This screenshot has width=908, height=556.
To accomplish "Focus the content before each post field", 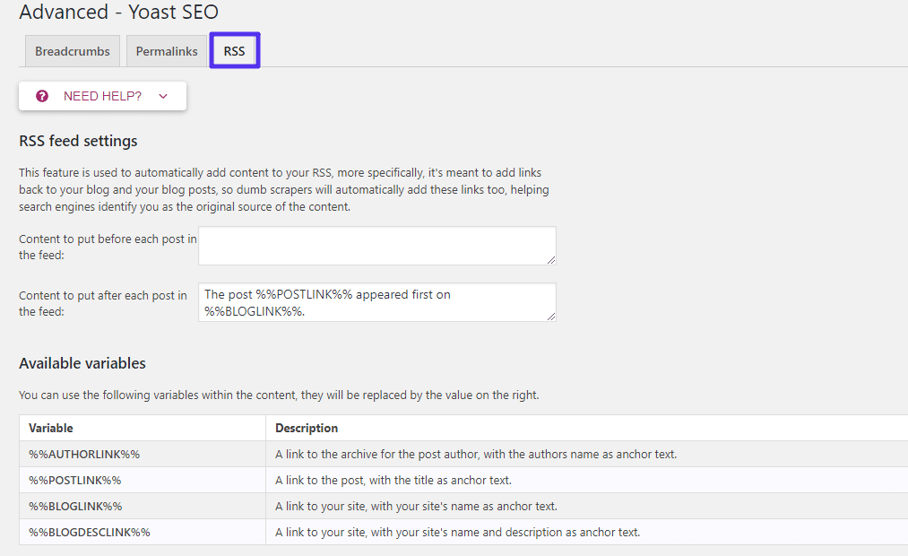I will [377, 246].
